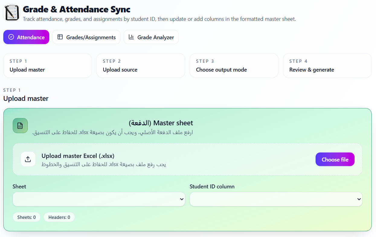This screenshot has height=237, width=376.
Task: Open the Grade Analyzer tab
Action: [151, 37]
